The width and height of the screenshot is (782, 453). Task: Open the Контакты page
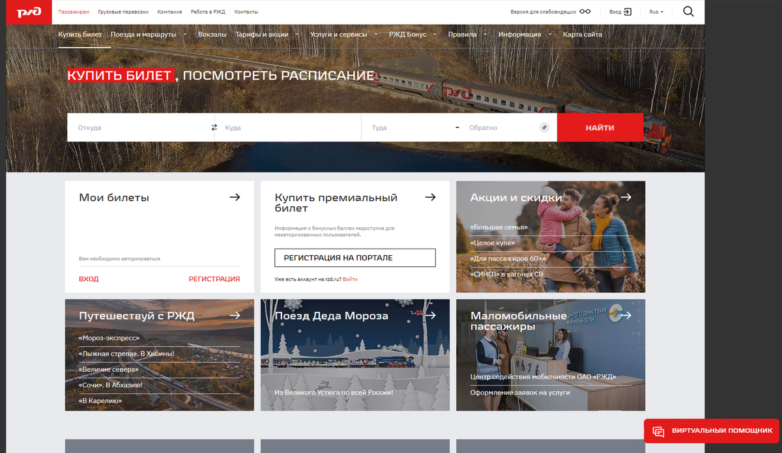(246, 12)
